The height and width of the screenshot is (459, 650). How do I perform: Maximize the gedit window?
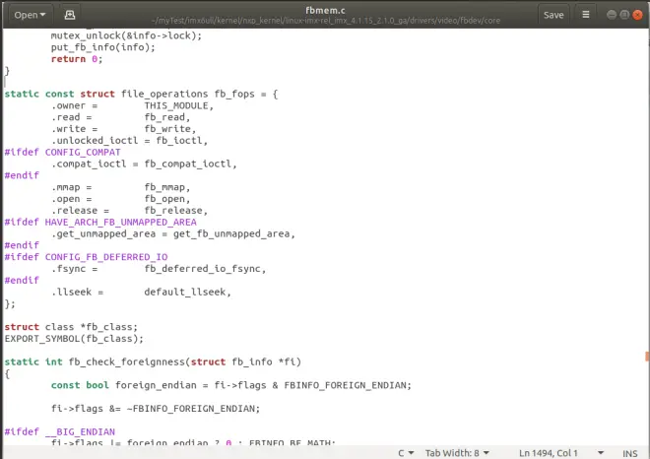click(624, 15)
